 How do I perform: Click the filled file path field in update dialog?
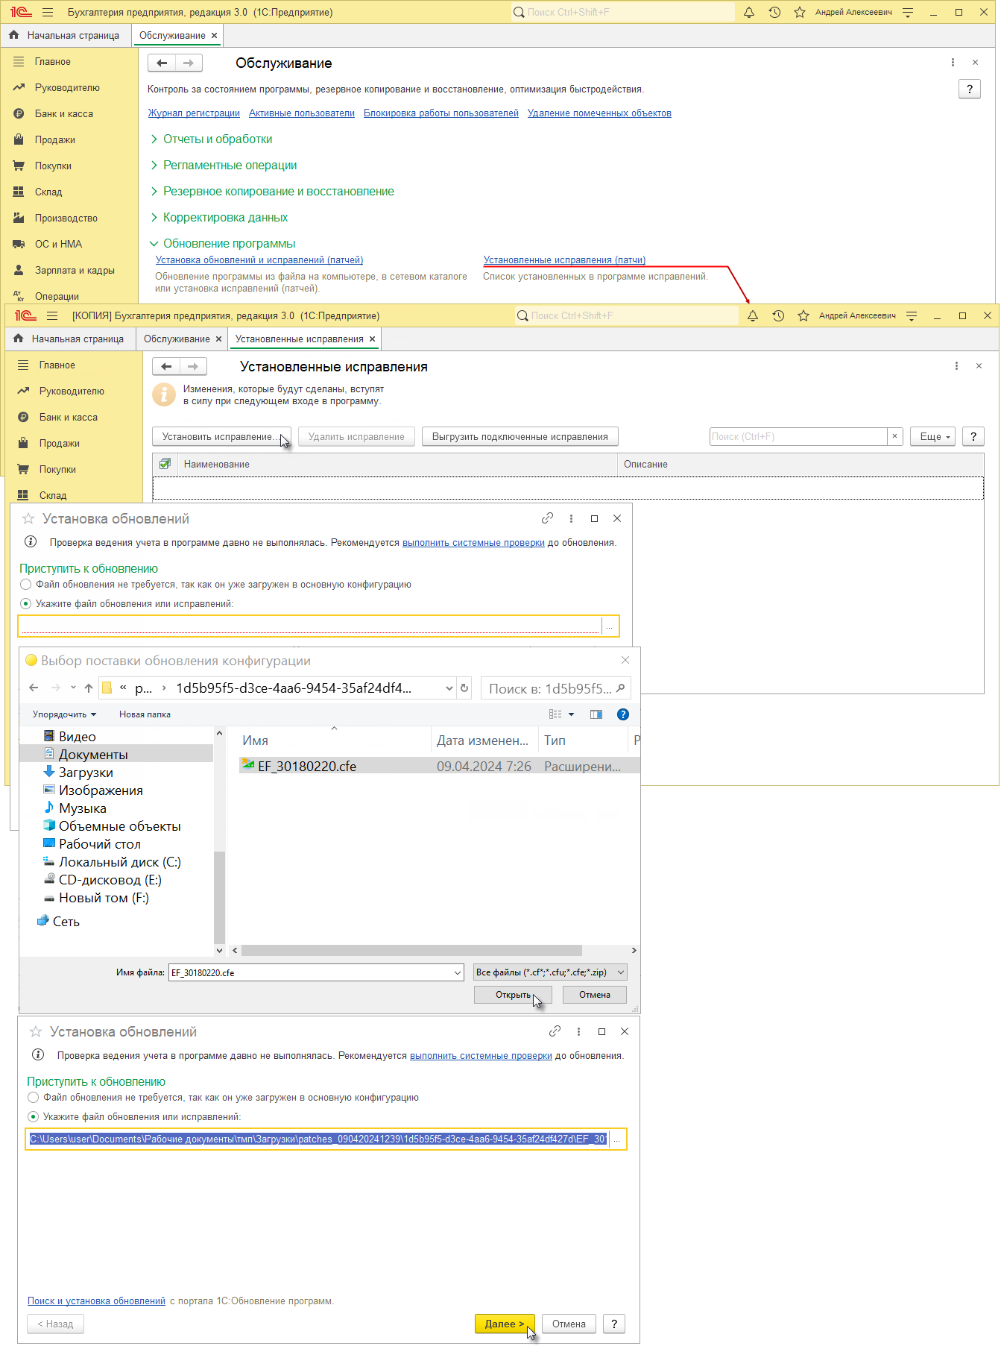[318, 1139]
